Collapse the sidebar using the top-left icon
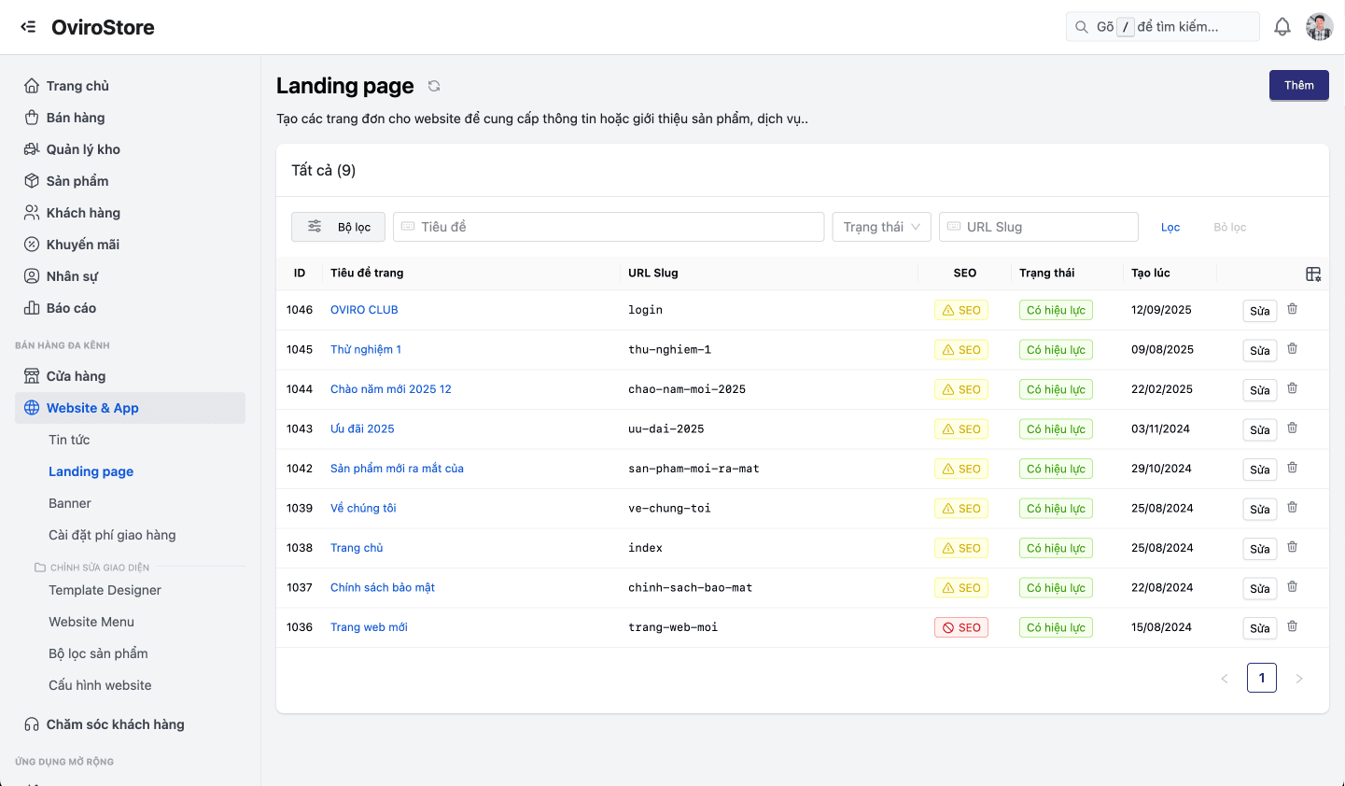The width and height of the screenshot is (1345, 786). pos(28,26)
